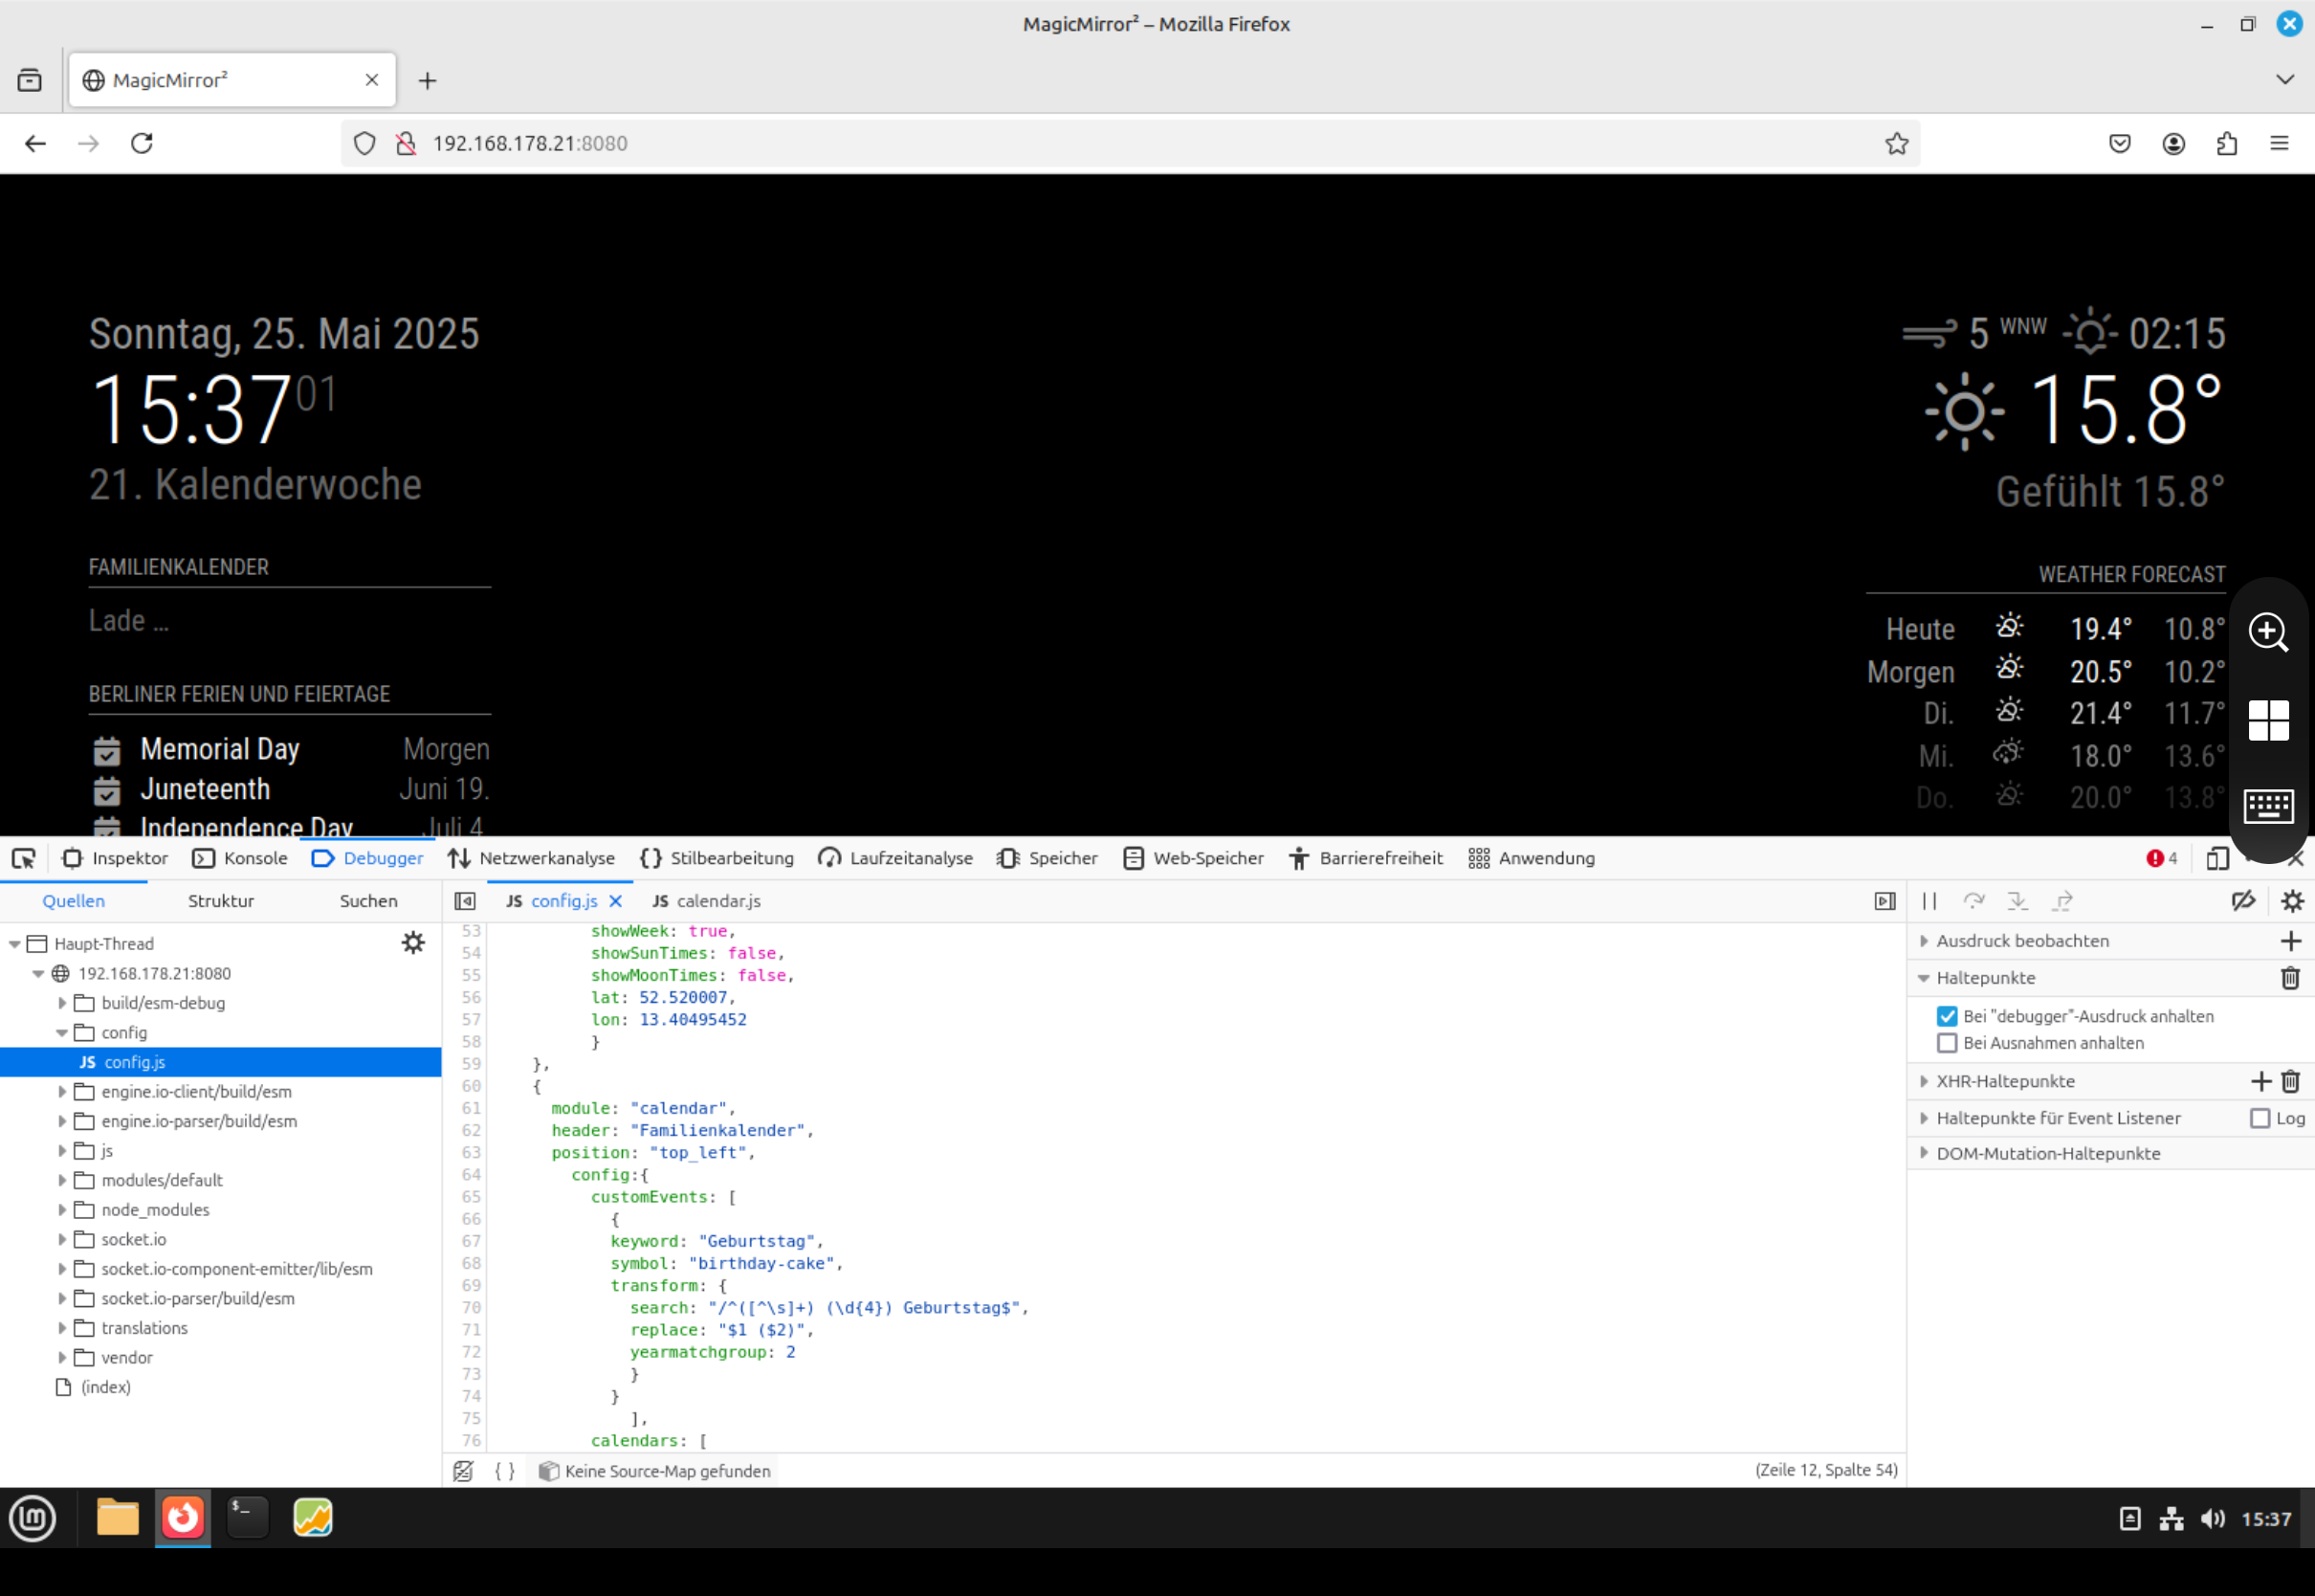Click the blackbox source icon in footer
Image resolution: width=2315 pixels, height=1596 pixels.
[463, 1471]
